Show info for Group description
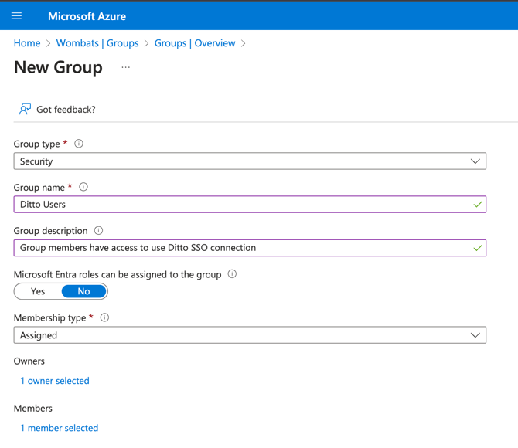This screenshot has width=518, height=448. 98,230
